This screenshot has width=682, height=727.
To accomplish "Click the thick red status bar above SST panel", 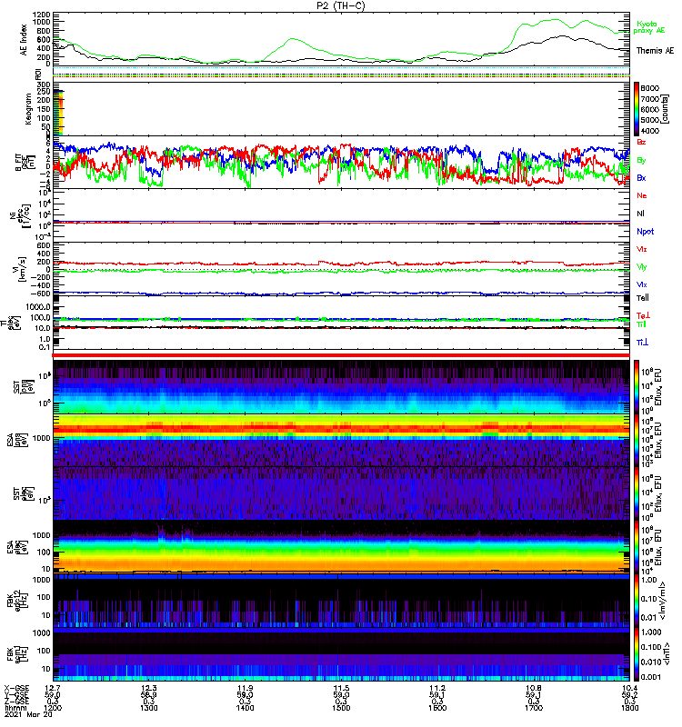I will 341,355.
